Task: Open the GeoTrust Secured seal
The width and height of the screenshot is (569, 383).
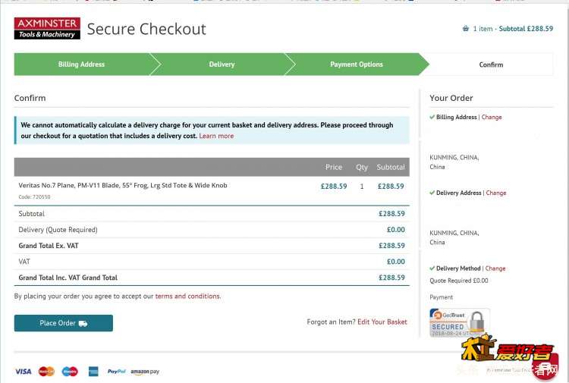Action: [x=460, y=322]
